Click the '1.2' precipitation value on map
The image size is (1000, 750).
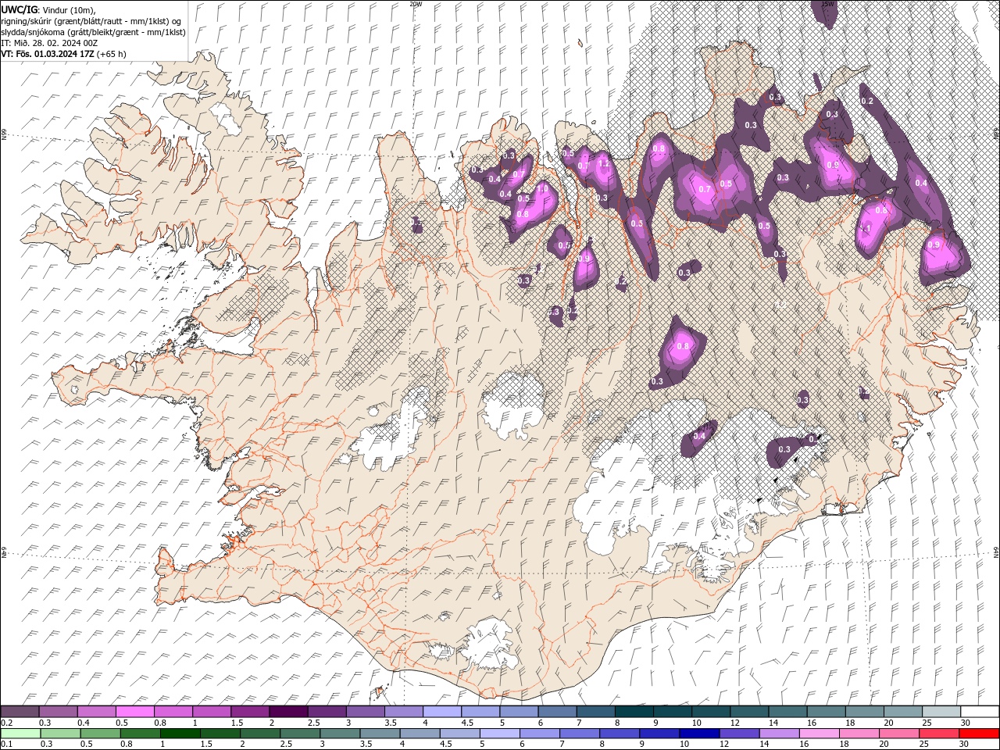pos(603,165)
